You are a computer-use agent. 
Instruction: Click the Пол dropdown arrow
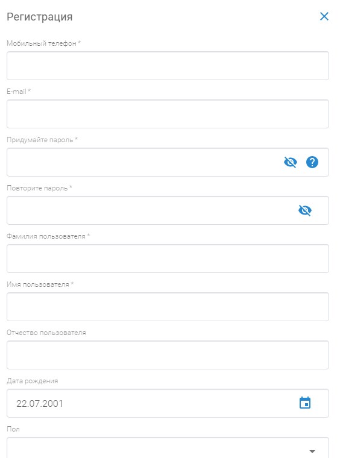tap(312, 451)
